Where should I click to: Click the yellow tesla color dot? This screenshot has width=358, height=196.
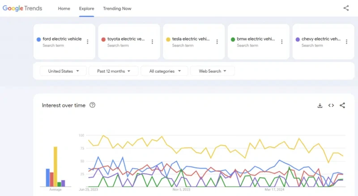coord(168,39)
